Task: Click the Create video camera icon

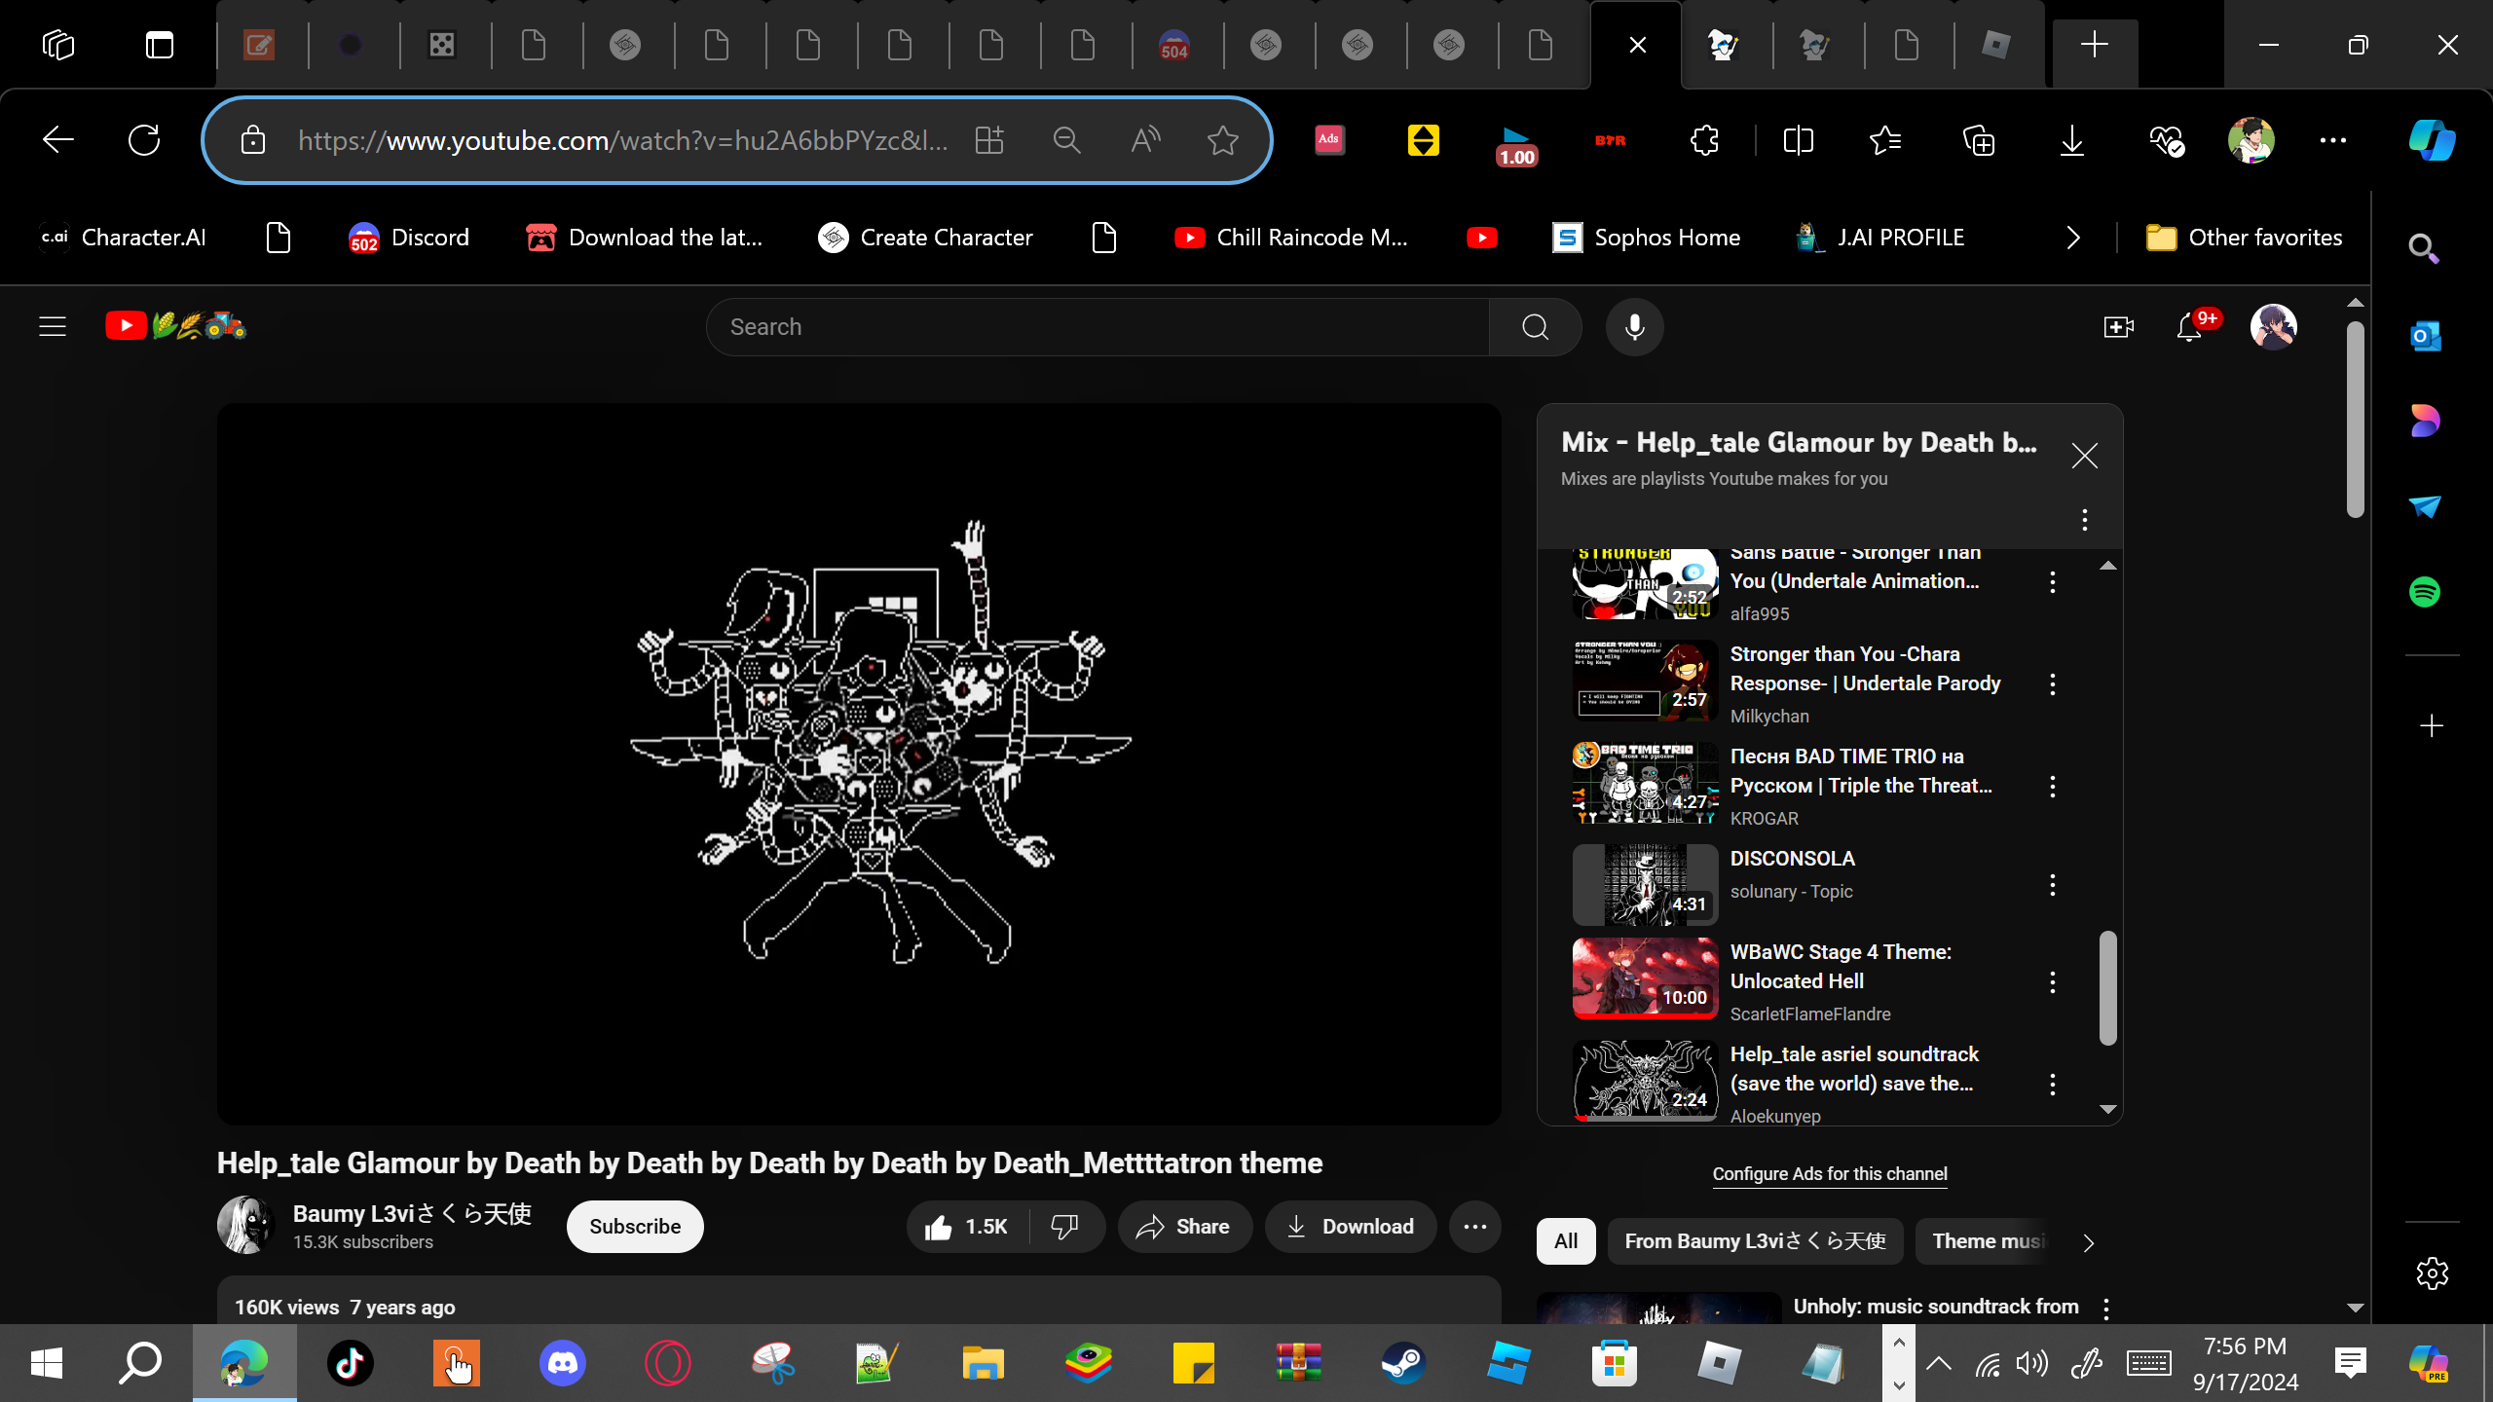Action: point(2118,327)
